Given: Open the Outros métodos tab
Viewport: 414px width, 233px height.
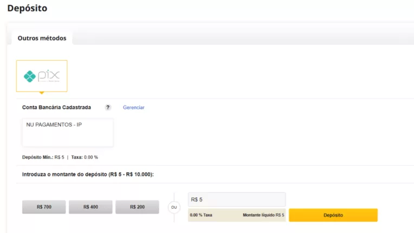Looking at the screenshot, I should 42,38.
